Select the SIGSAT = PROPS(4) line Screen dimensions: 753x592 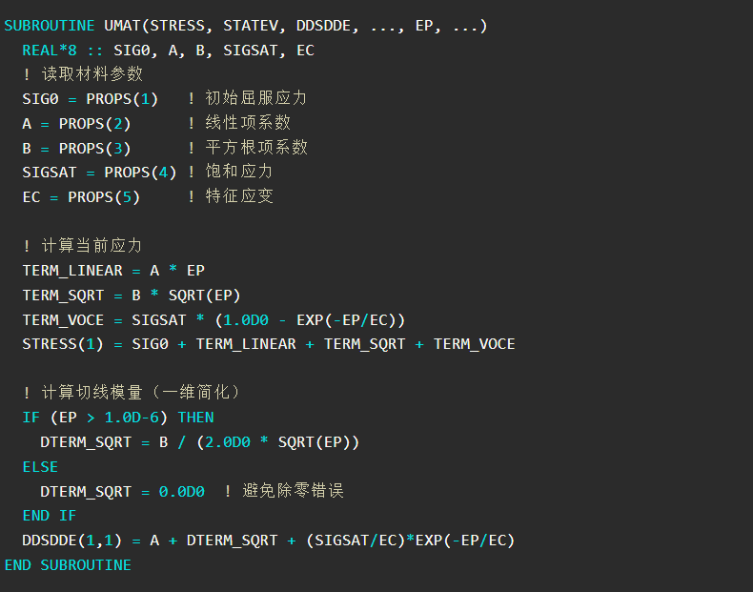[x=99, y=173]
